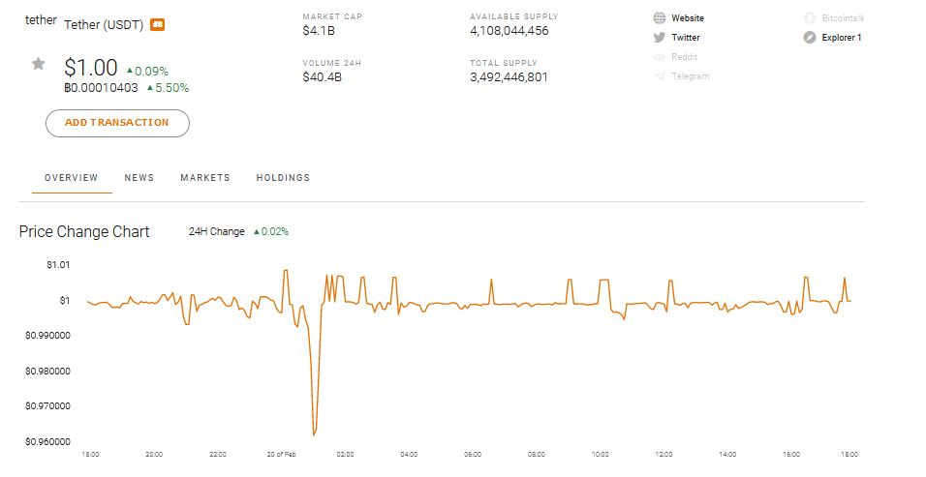Click the tether logo image
This screenshot has height=477, width=926.
[x=41, y=20]
